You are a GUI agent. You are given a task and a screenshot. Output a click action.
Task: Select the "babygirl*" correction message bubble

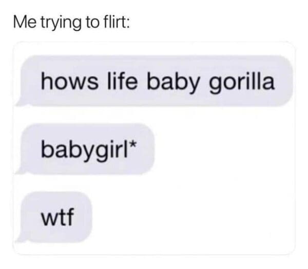[86, 149]
